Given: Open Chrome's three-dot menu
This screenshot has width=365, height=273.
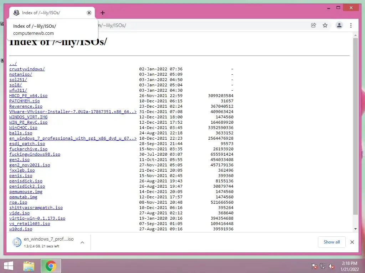Looking at the screenshot, I should 351,25.
